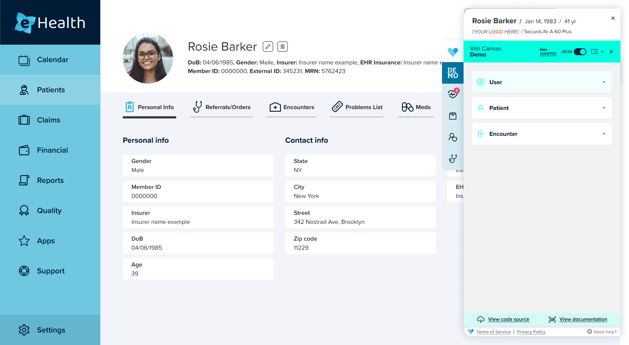This screenshot has height=345, width=629.
Task: Click the City field New York
Action: point(361,191)
